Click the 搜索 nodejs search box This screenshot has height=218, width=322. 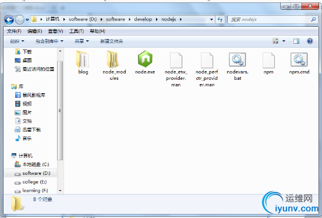coord(269,20)
